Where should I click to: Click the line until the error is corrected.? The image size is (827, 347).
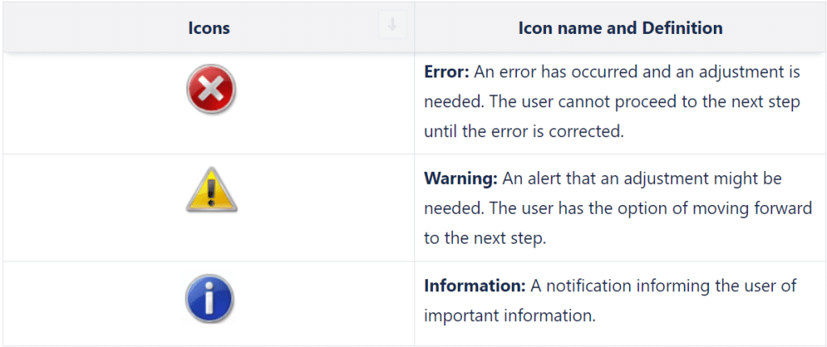click(x=524, y=132)
